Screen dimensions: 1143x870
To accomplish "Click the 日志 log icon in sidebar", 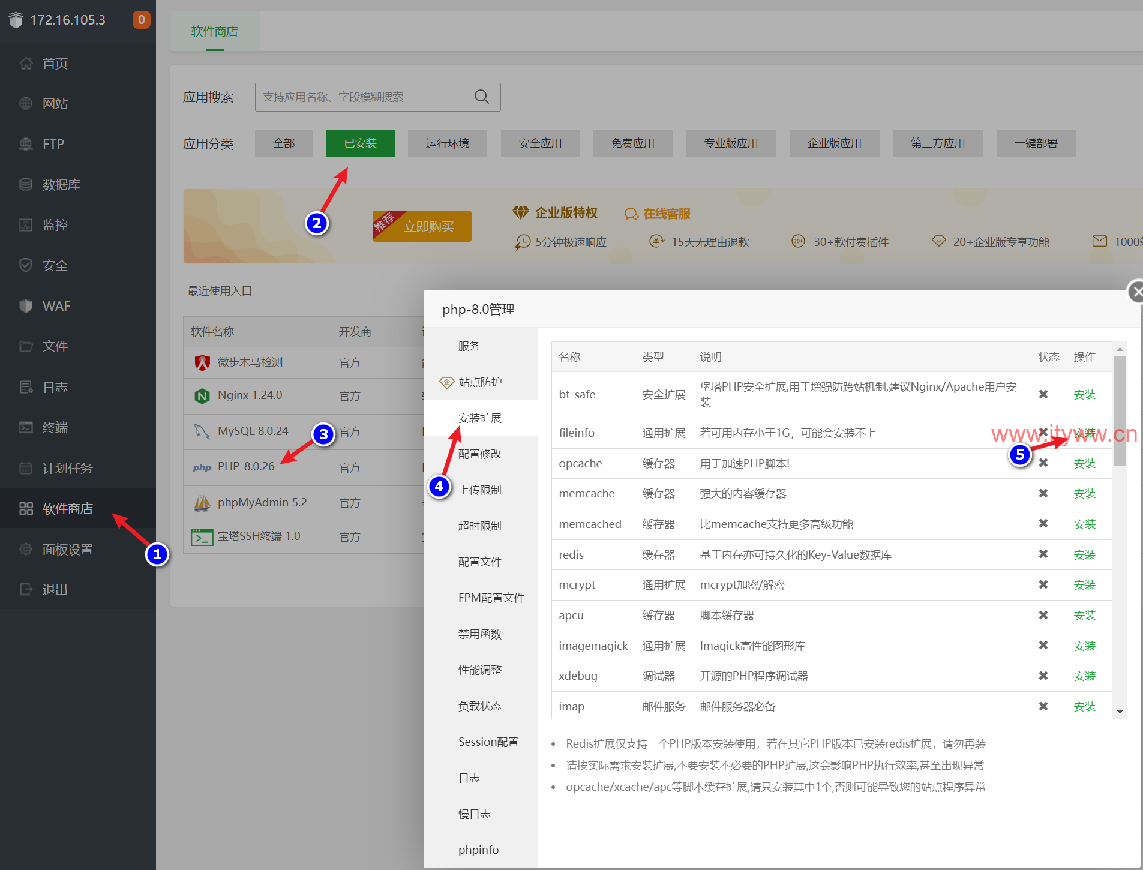I will pyautogui.click(x=26, y=387).
